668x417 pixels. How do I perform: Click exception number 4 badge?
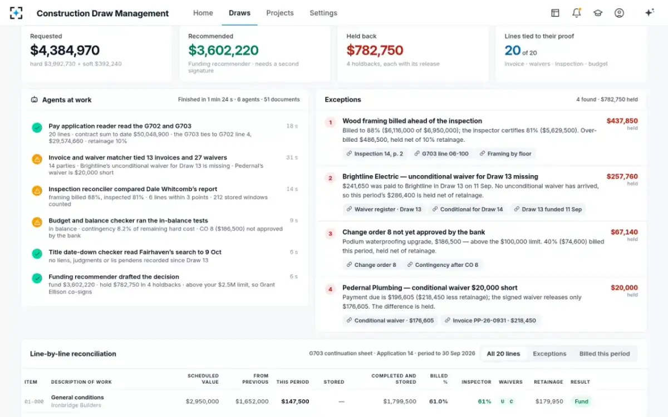tap(330, 289)
